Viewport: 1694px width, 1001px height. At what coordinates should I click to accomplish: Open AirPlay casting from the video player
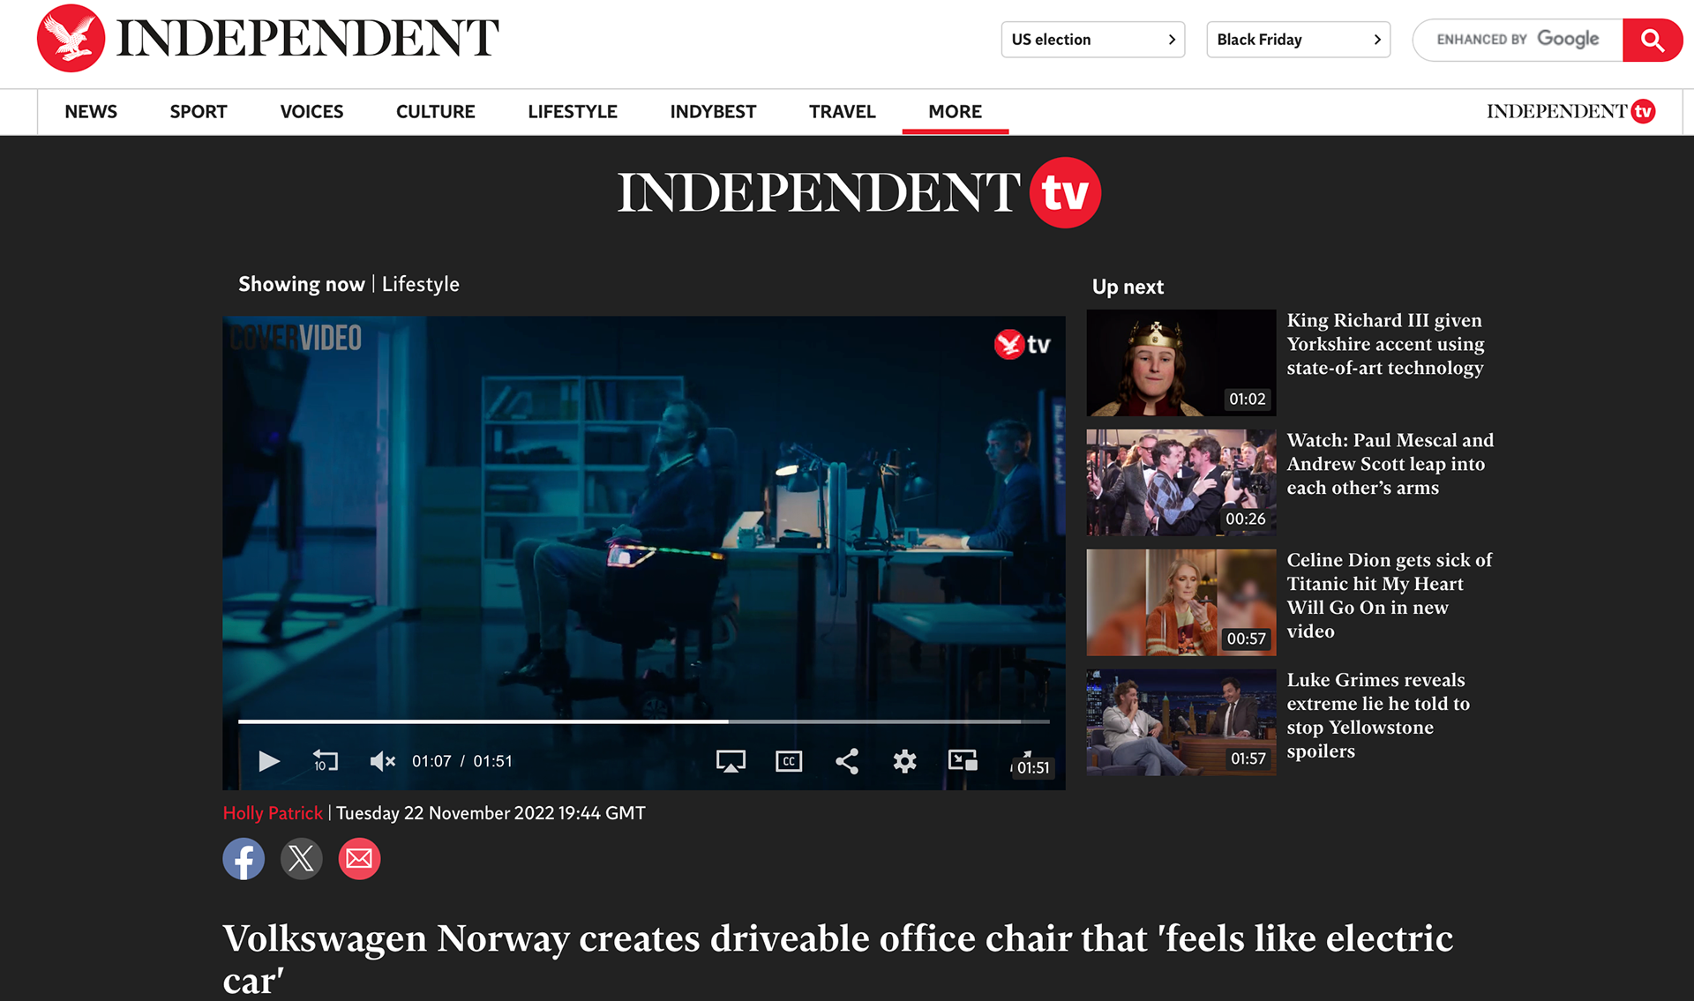[x=731, y=761]
